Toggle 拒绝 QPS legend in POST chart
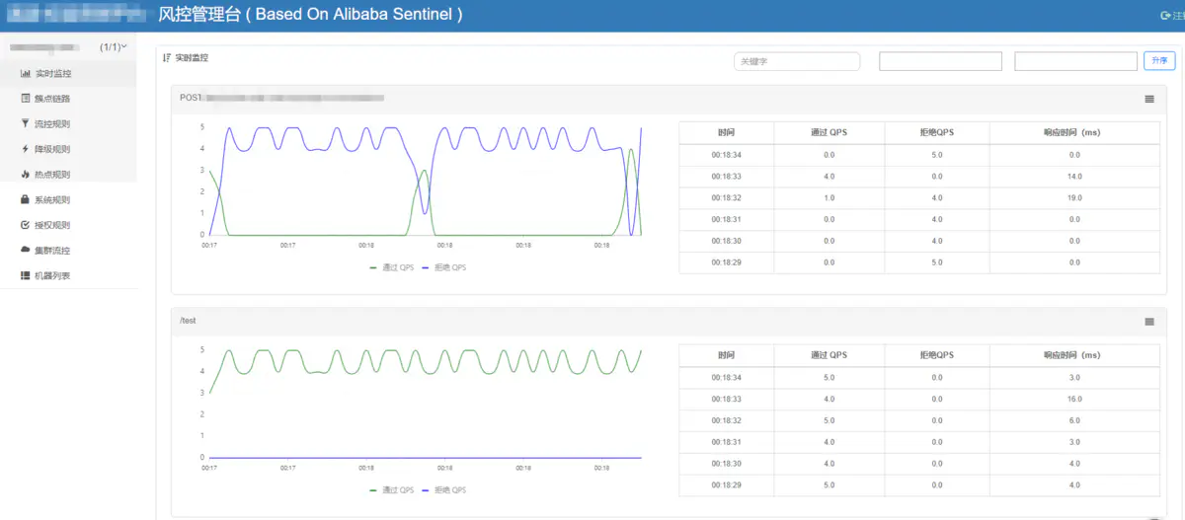The image size is (1185, 520). point(443,267)
